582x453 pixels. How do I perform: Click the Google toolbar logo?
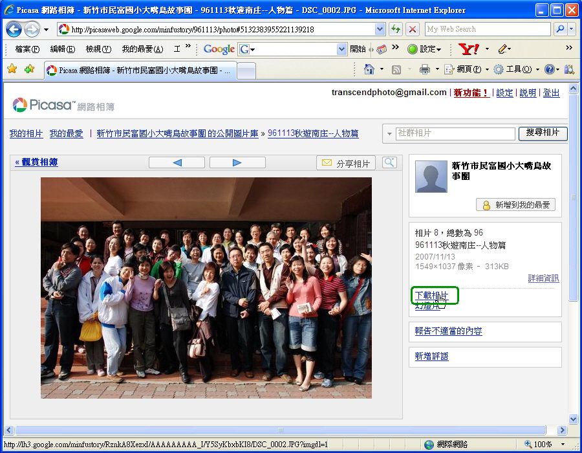219,49
